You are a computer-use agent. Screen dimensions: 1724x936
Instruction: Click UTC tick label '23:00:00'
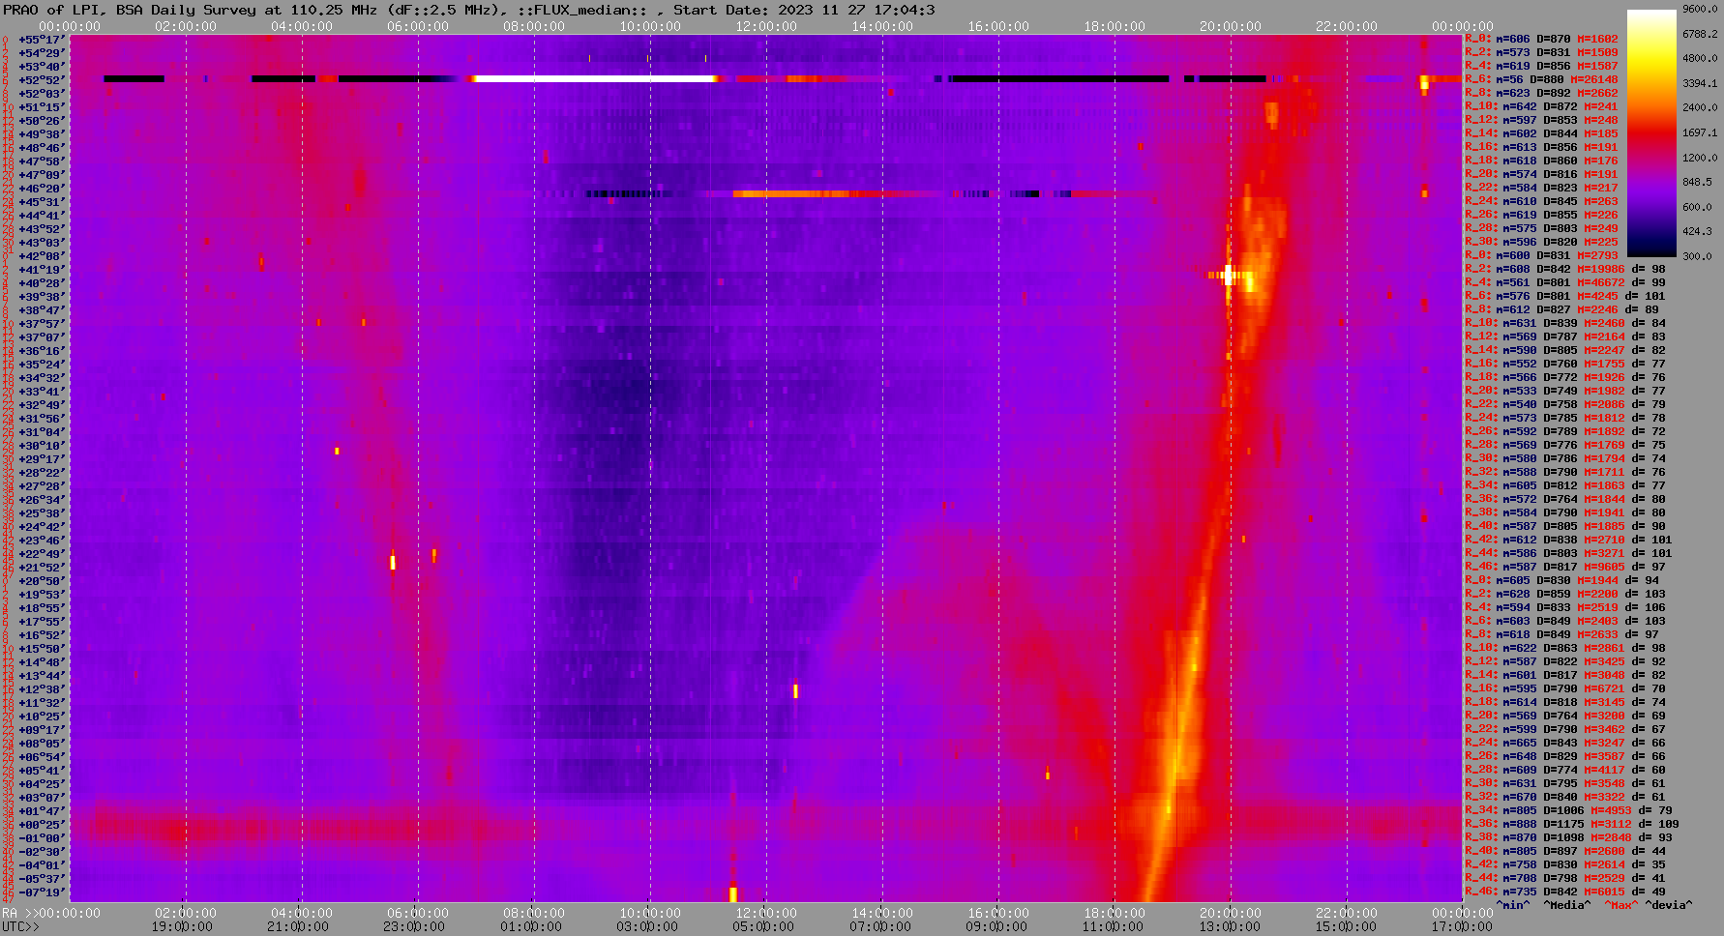(414, 926)
